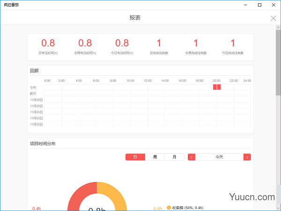Screen dimensions: 281x211
Task: Click the 本周完成任务数 value 1
Action: coord(196,43)
